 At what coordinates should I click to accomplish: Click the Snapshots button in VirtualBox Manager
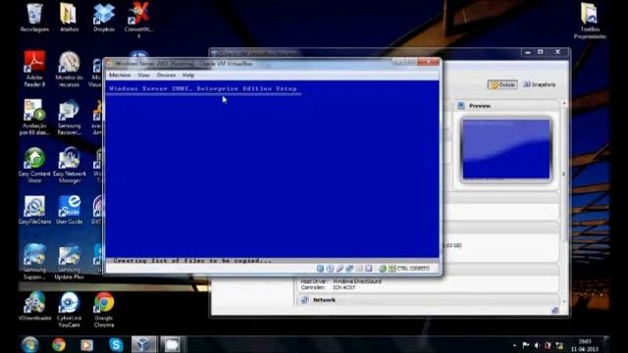coord(539,85)
